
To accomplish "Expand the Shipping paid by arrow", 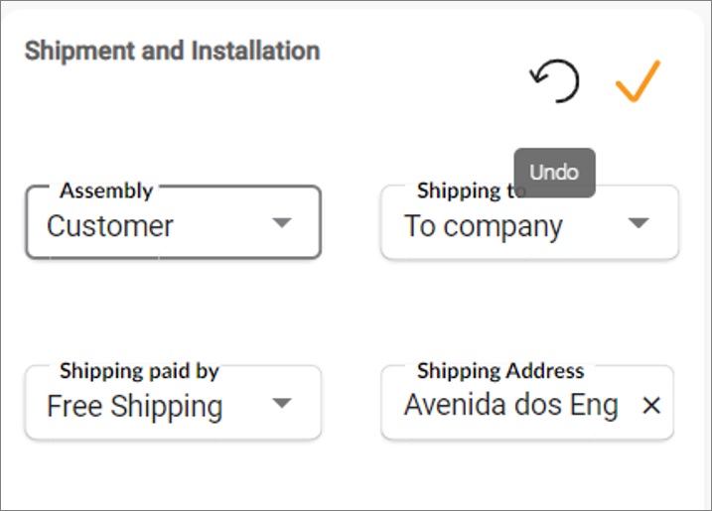I will 282,403.
